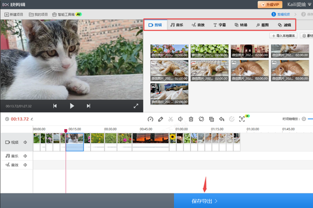Viewport: 313px width, 208px height.
Task: Switch to the 音乐 tab
Action: click(x=177, y=25)
